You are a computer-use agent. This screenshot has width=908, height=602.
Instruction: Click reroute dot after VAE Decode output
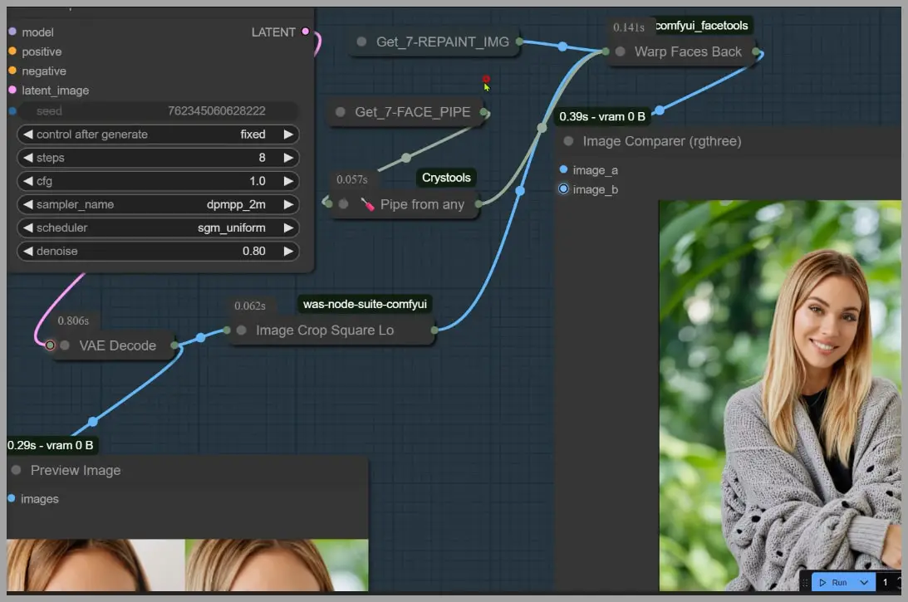pos(200,337)
